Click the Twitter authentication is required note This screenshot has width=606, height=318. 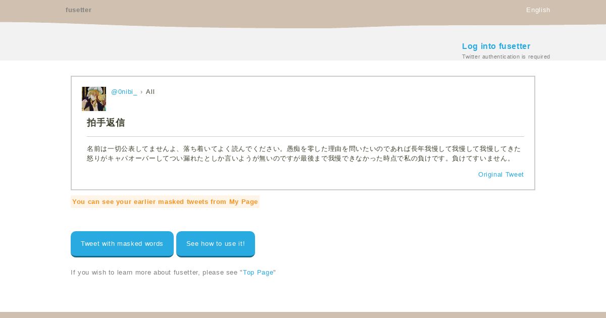click(x=506, y=57)
